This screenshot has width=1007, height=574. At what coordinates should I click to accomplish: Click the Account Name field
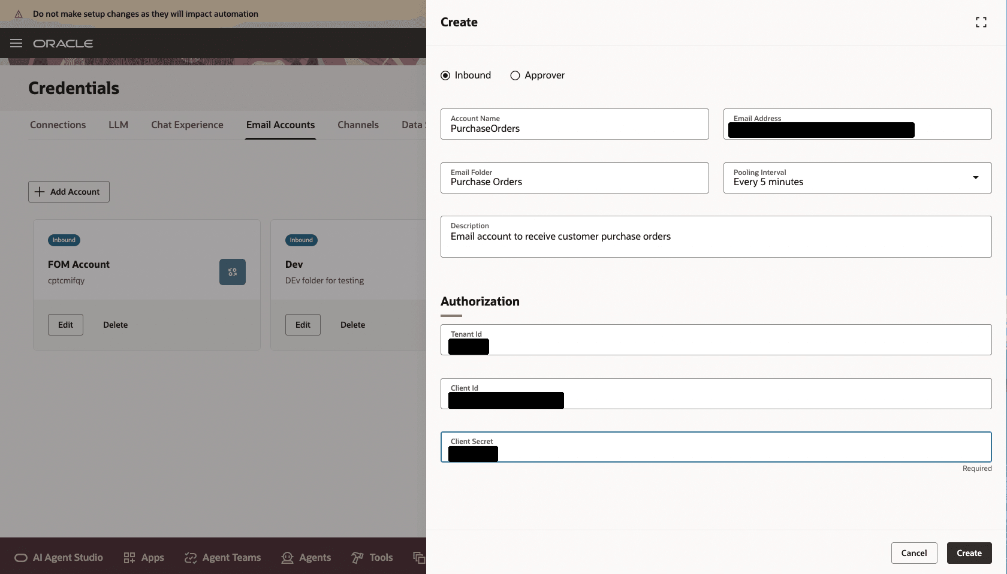point(574,124)
